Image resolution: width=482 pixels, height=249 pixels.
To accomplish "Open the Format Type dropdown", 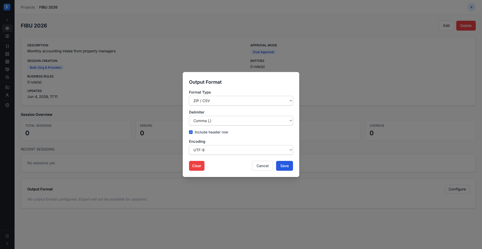I will pyautogui.click(x=241, y=101).
